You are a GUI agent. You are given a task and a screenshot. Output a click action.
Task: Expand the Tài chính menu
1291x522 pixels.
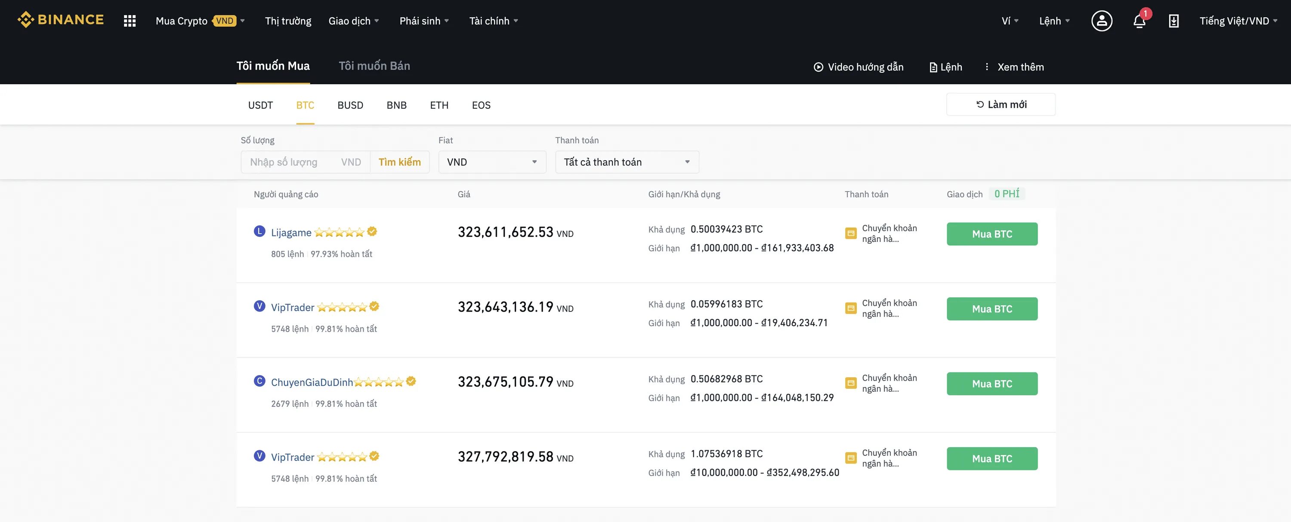[494, 21]
